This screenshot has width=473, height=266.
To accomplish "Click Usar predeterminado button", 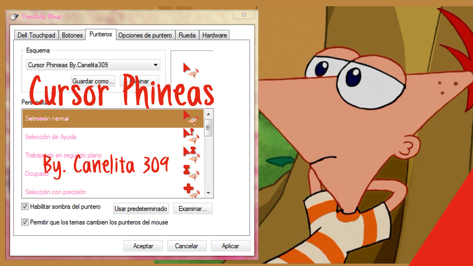I will (141, 209).
